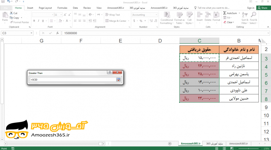Switch to the Data tab
The width and height of the screenshot is (271, 150).
[x=75, y=8]
